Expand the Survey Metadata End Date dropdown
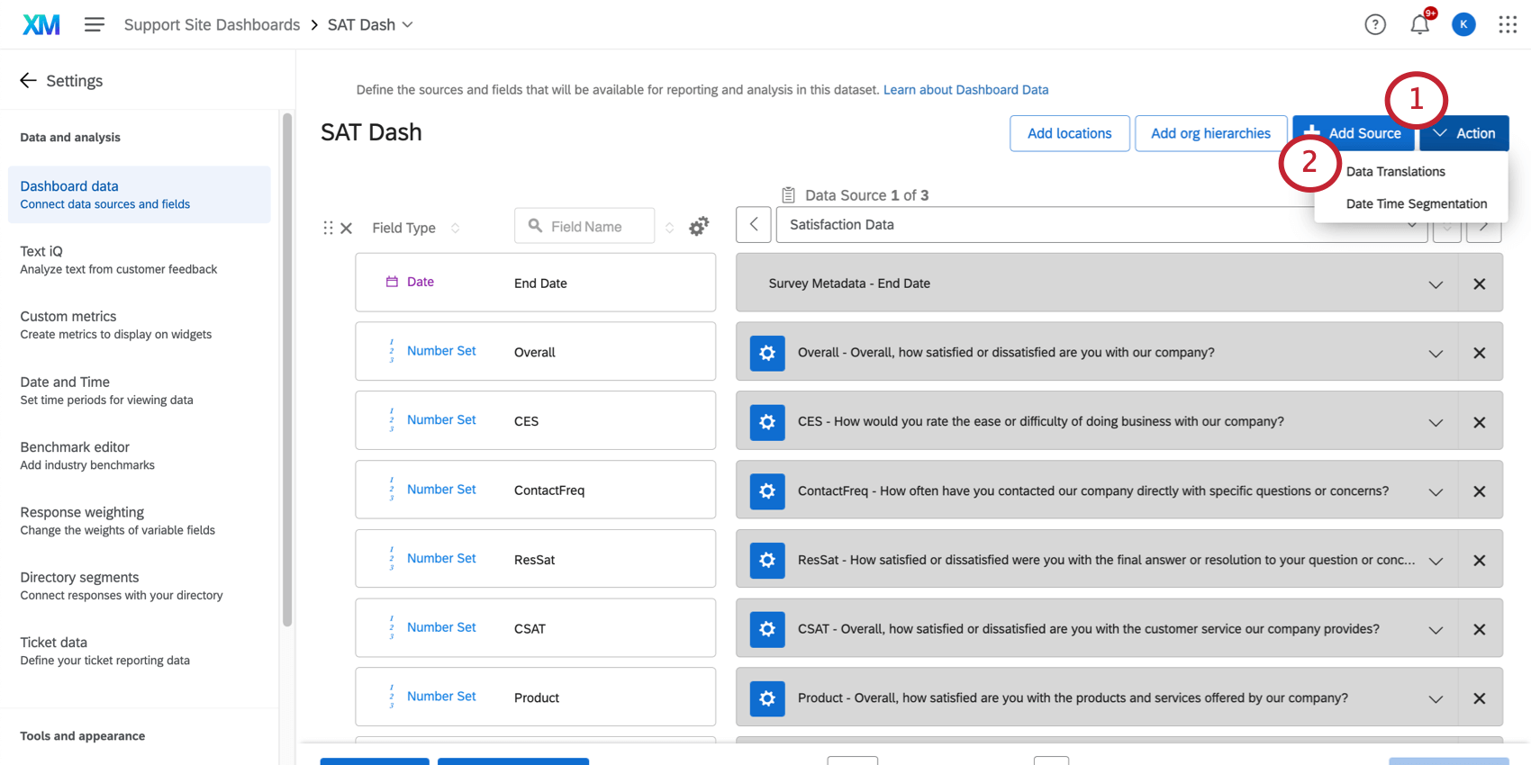1531x765 pixels. [x=1436, y=284]
